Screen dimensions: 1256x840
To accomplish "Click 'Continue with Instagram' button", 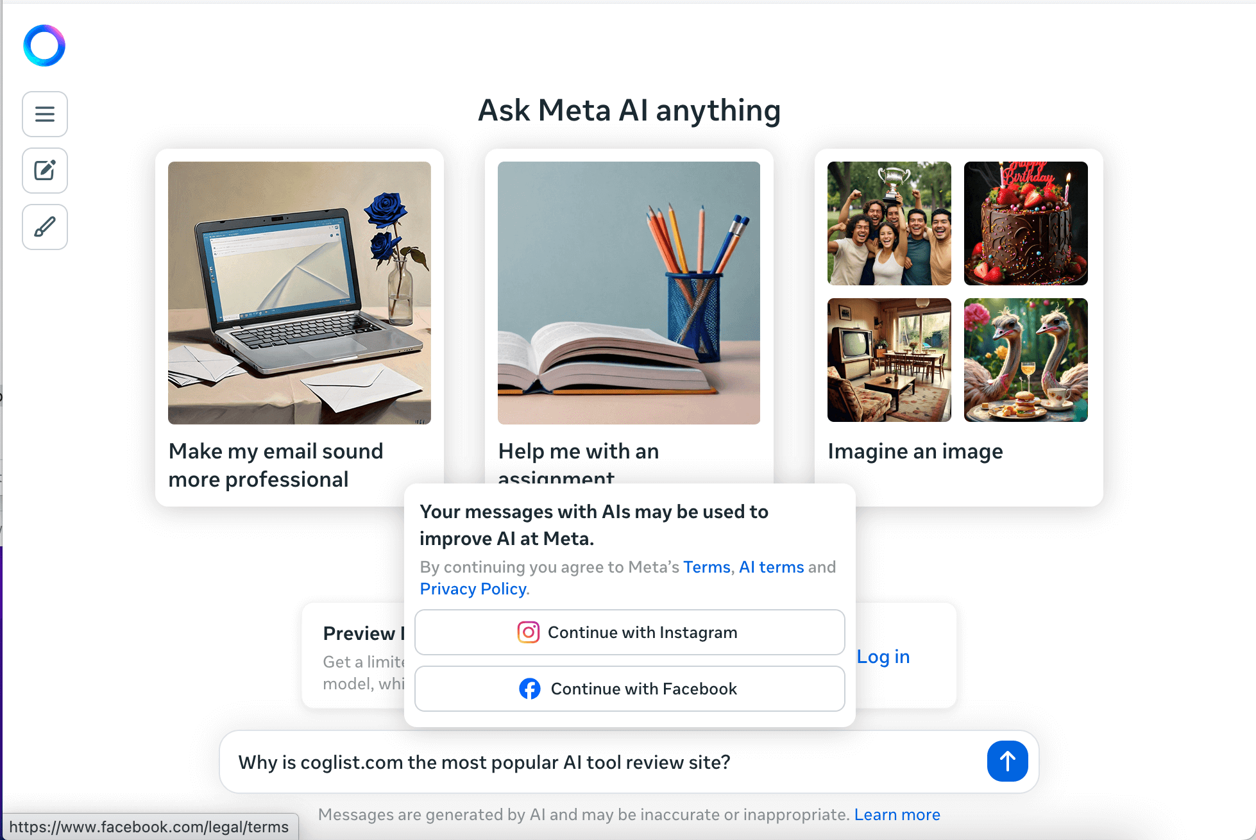I will pos(631,632).
